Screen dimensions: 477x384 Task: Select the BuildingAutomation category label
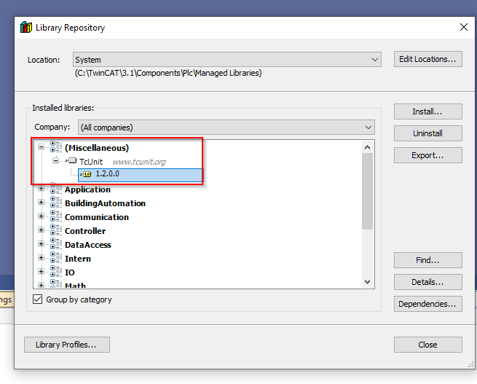(x=105, y=203)
